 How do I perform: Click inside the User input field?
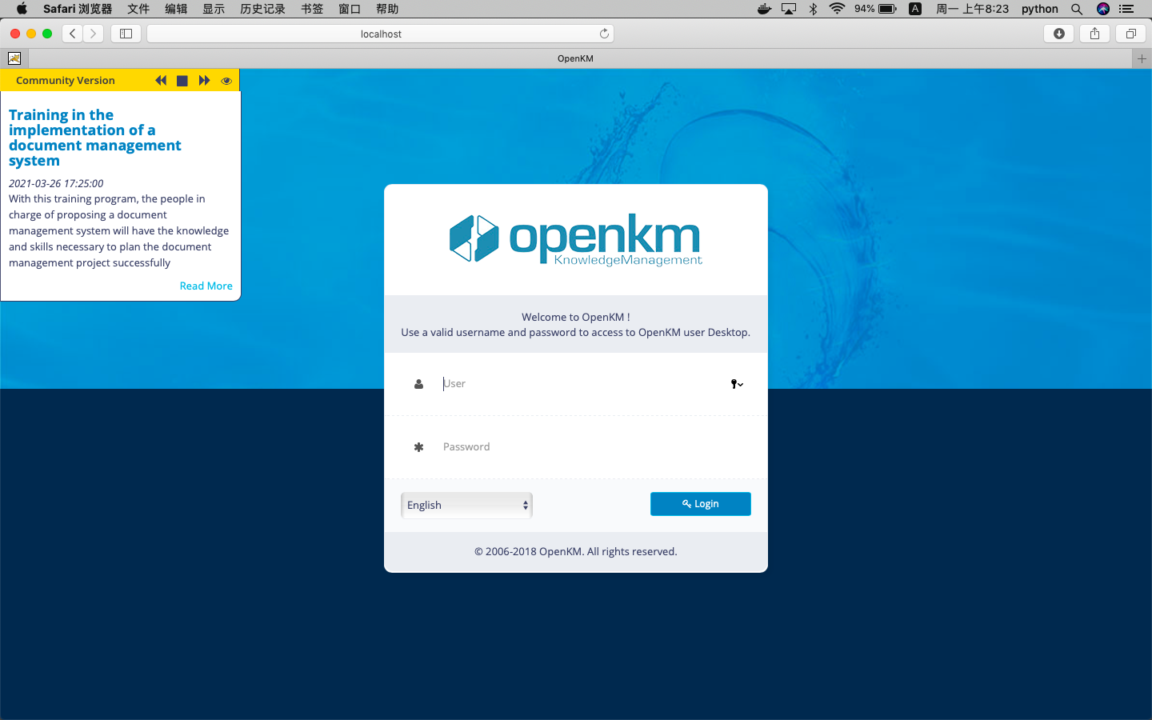pos(560,384)
